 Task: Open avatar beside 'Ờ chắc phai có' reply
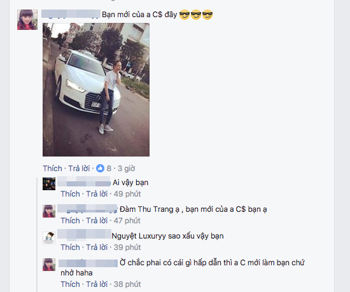49,265
